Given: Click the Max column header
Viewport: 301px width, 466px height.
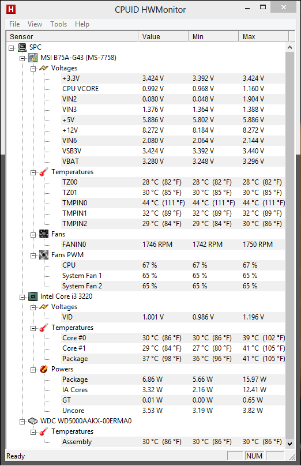Looking at the screenshot, I should [264, 36].
